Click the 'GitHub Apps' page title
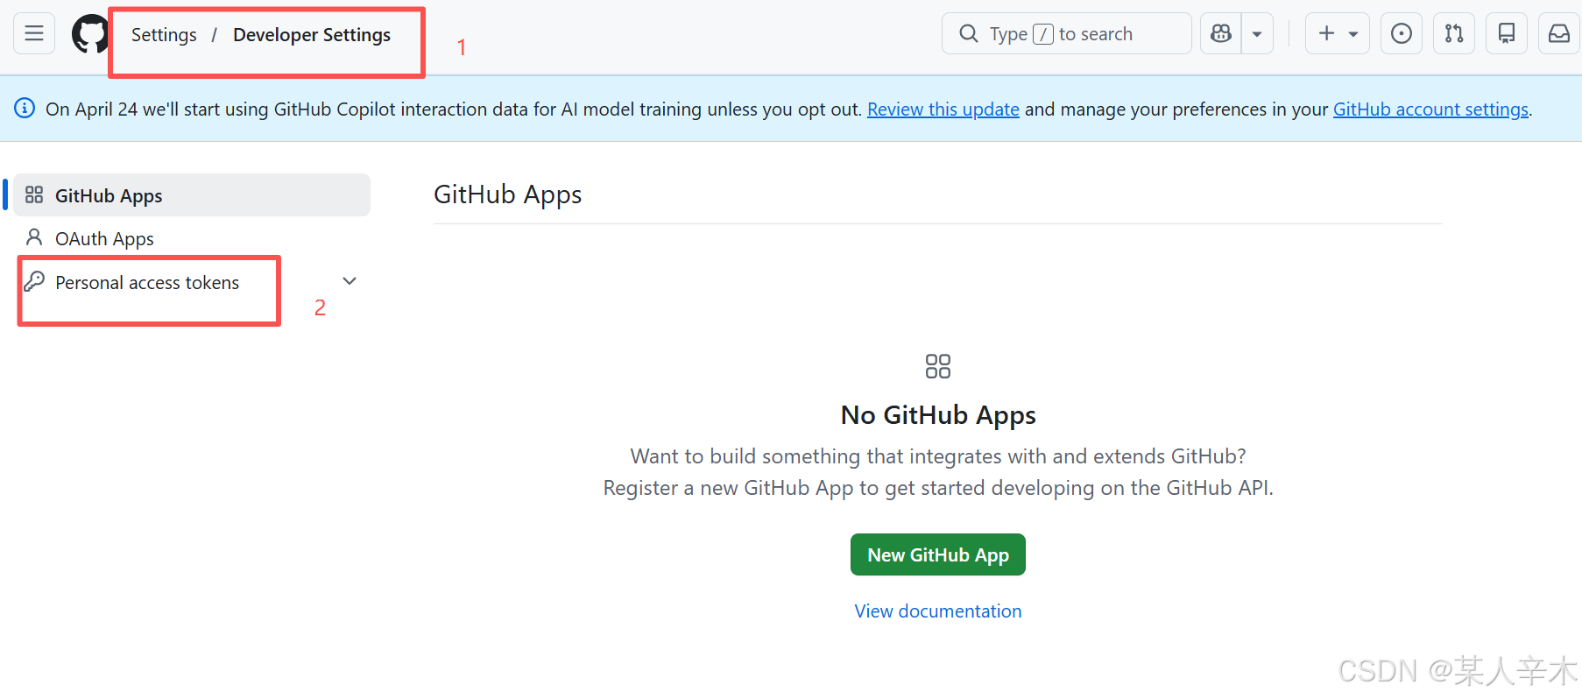 (508, 194)
